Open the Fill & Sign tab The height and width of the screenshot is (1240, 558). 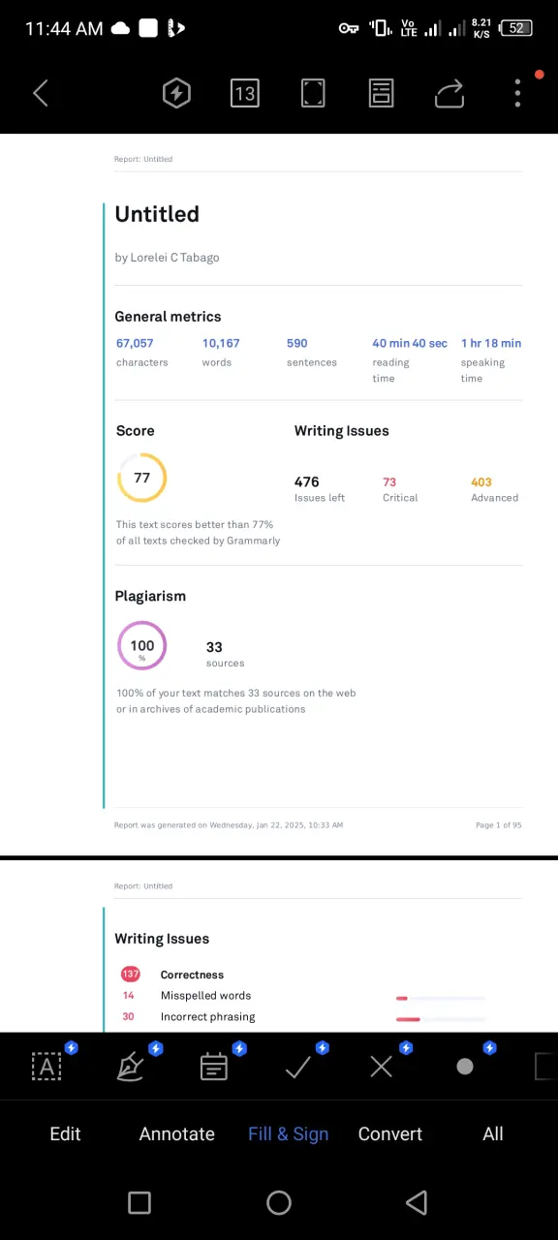coord(289,1133)
